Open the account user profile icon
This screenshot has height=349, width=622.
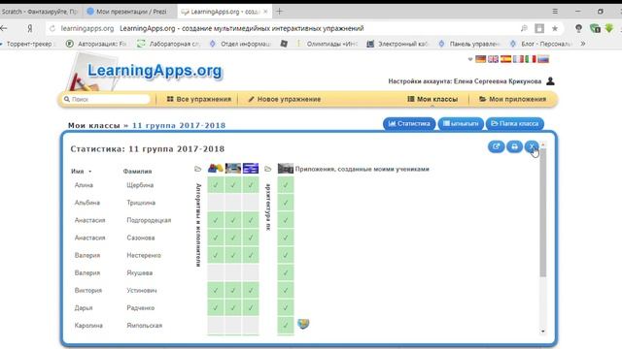[550, 81]
